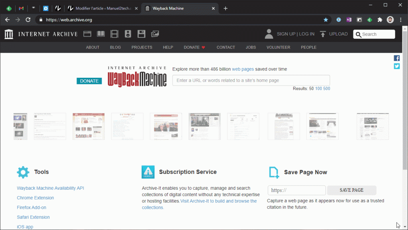
Task: Open the VOLUNTEER menu item
Action: tap(278, 47)
